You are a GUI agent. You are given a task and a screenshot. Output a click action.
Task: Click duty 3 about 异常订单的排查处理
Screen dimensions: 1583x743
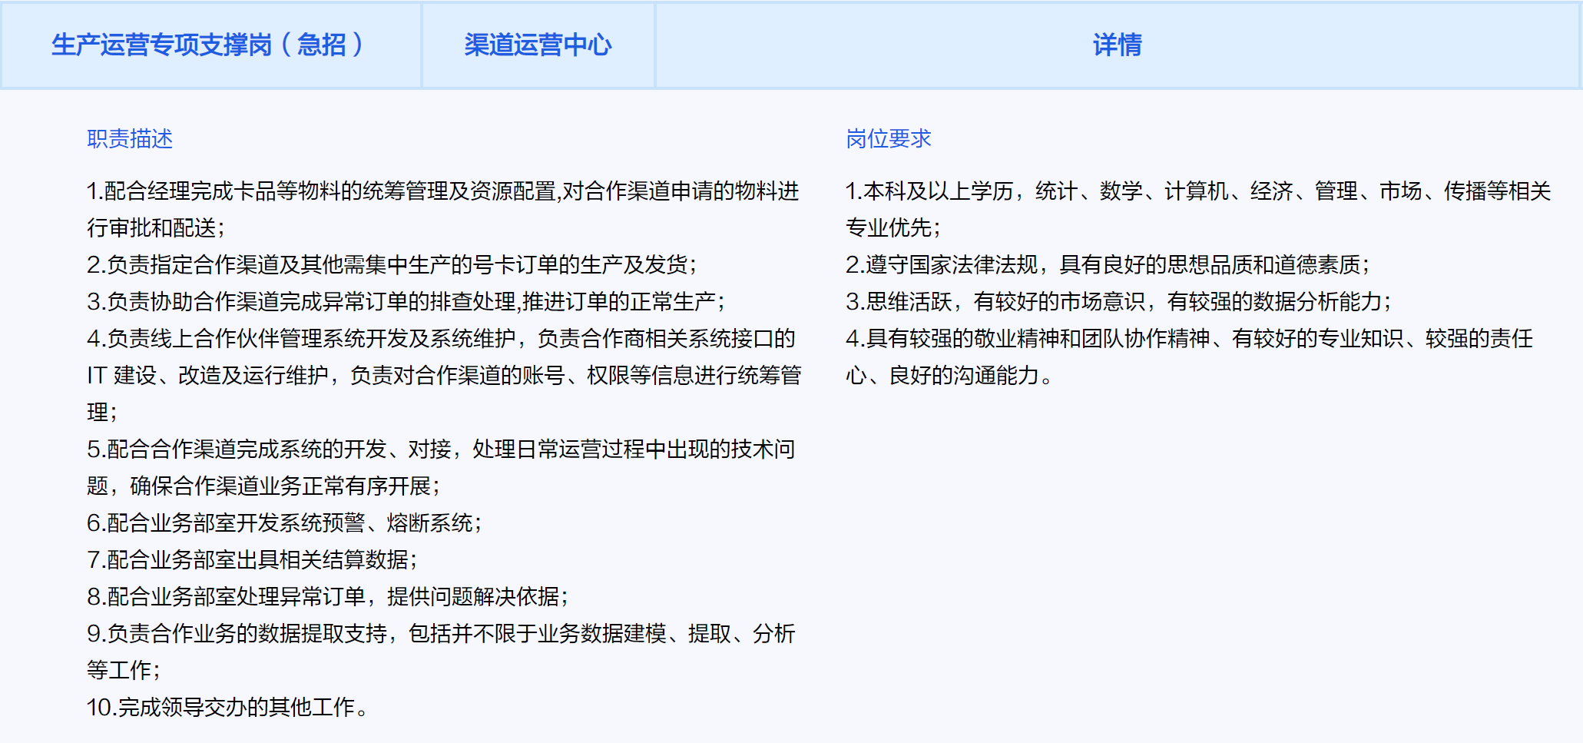tap(406, 302)
